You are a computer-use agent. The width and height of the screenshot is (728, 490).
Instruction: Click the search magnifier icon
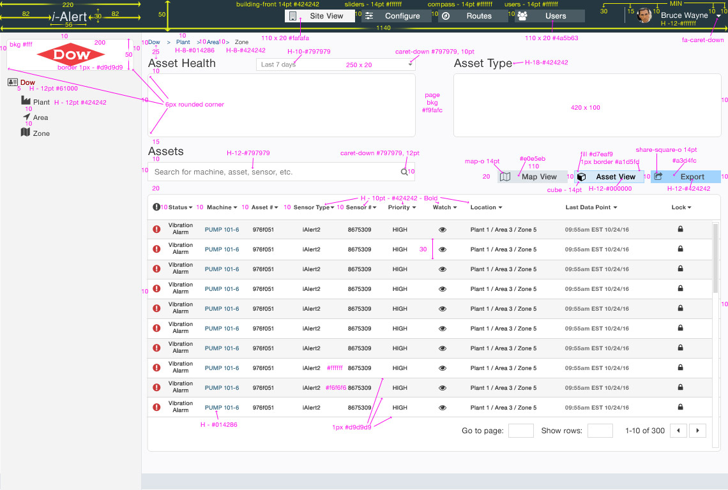tap(404, 172)
